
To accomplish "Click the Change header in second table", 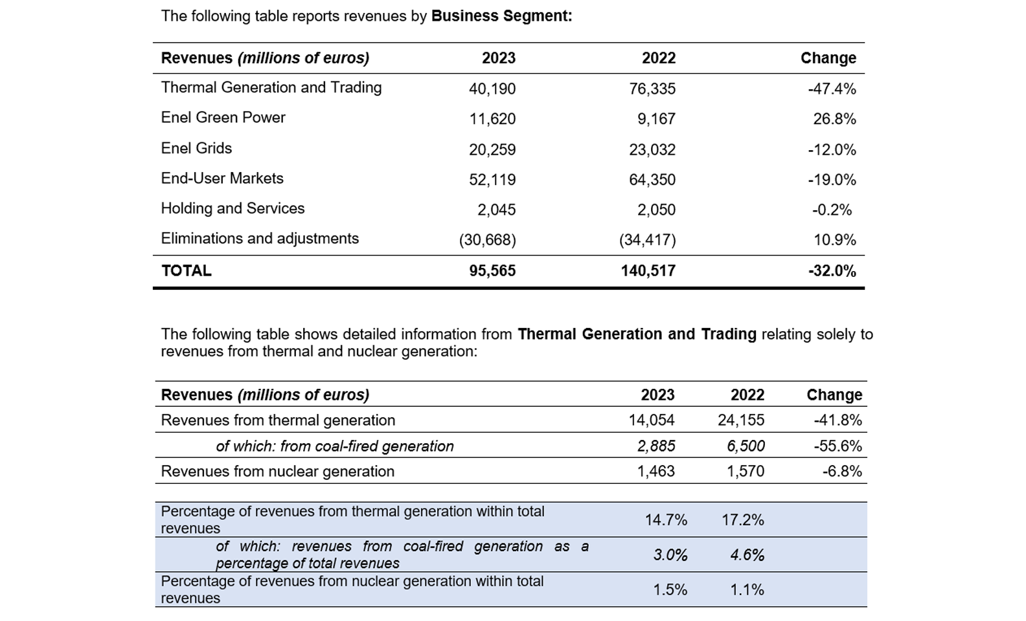I will point(834,395).
